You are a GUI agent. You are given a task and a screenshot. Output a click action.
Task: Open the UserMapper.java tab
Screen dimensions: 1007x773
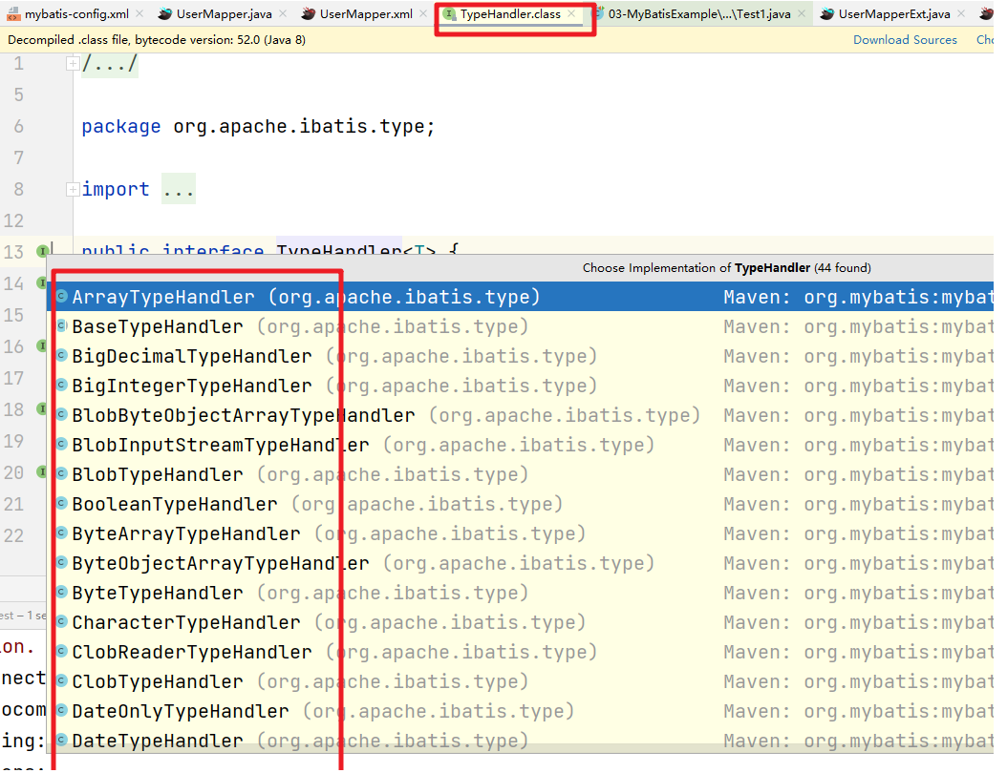click(x=225, y=13)
